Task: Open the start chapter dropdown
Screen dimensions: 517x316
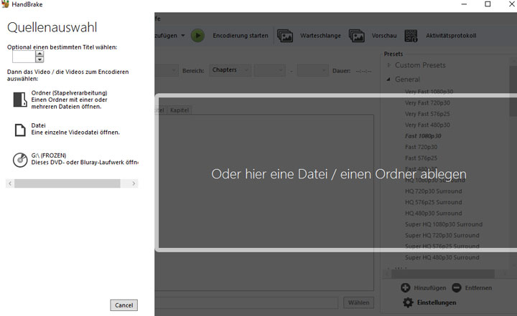Action: pos(269,70)
